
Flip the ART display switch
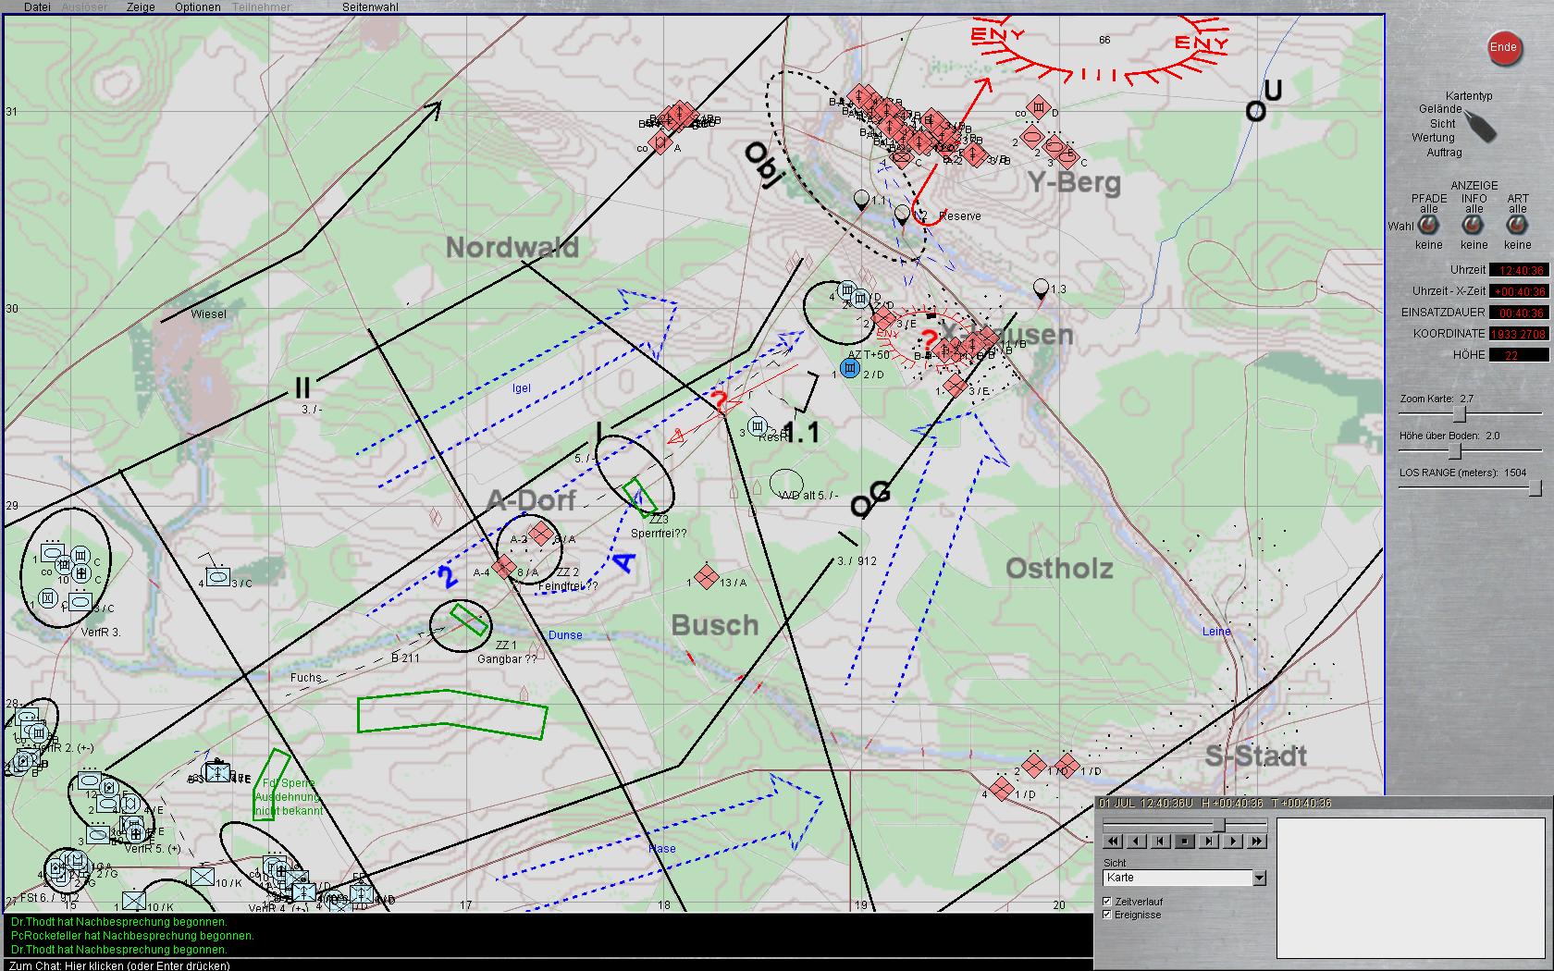1517,226
